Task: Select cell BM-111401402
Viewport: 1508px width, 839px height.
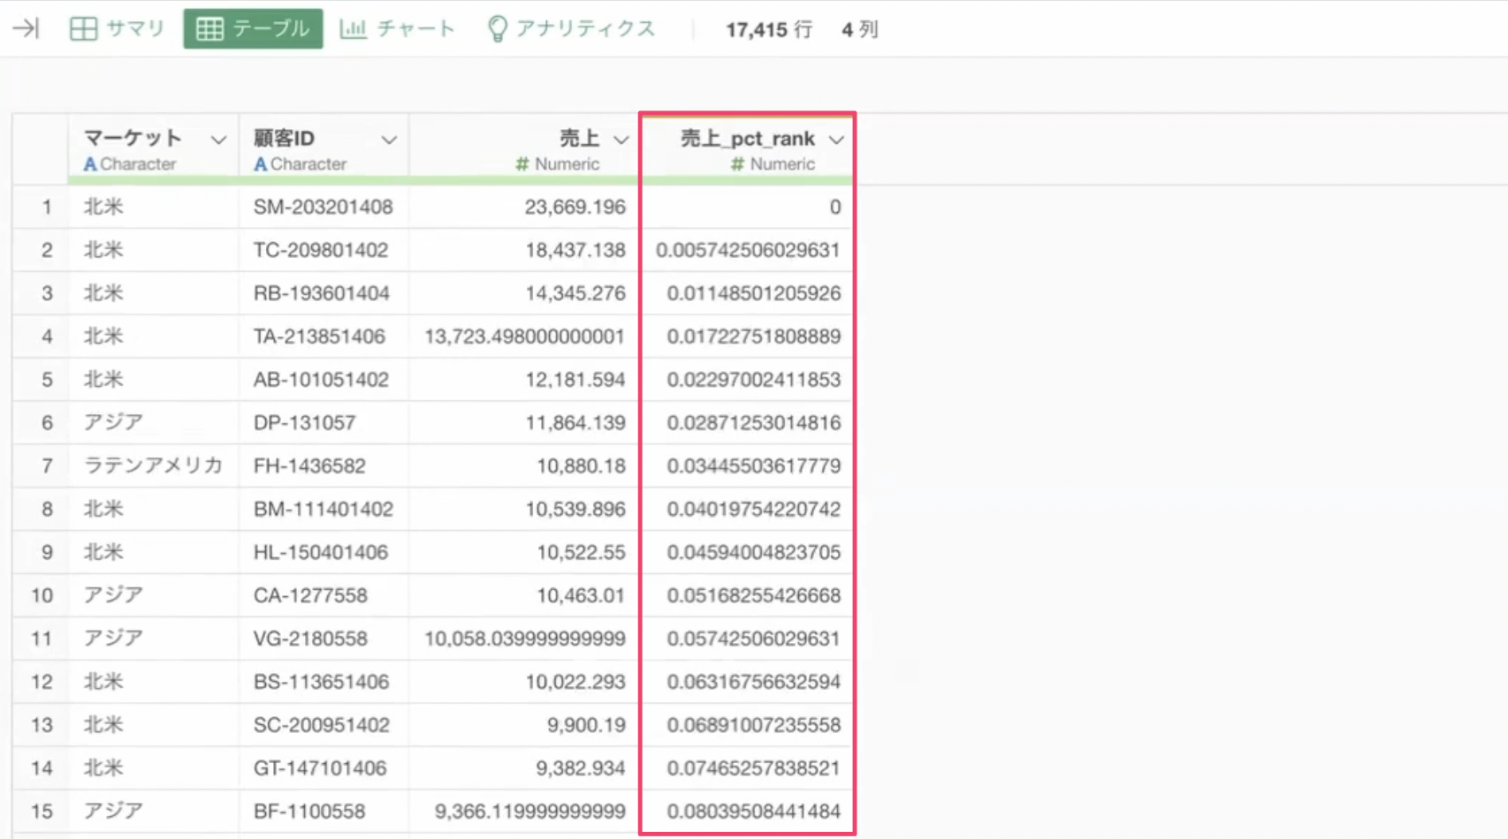Action: [324, 509]
